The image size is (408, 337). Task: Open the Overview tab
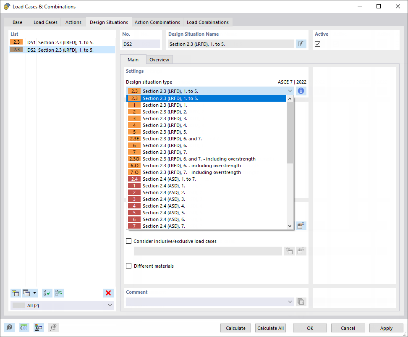pyautogui.click(x=159, y=59)
